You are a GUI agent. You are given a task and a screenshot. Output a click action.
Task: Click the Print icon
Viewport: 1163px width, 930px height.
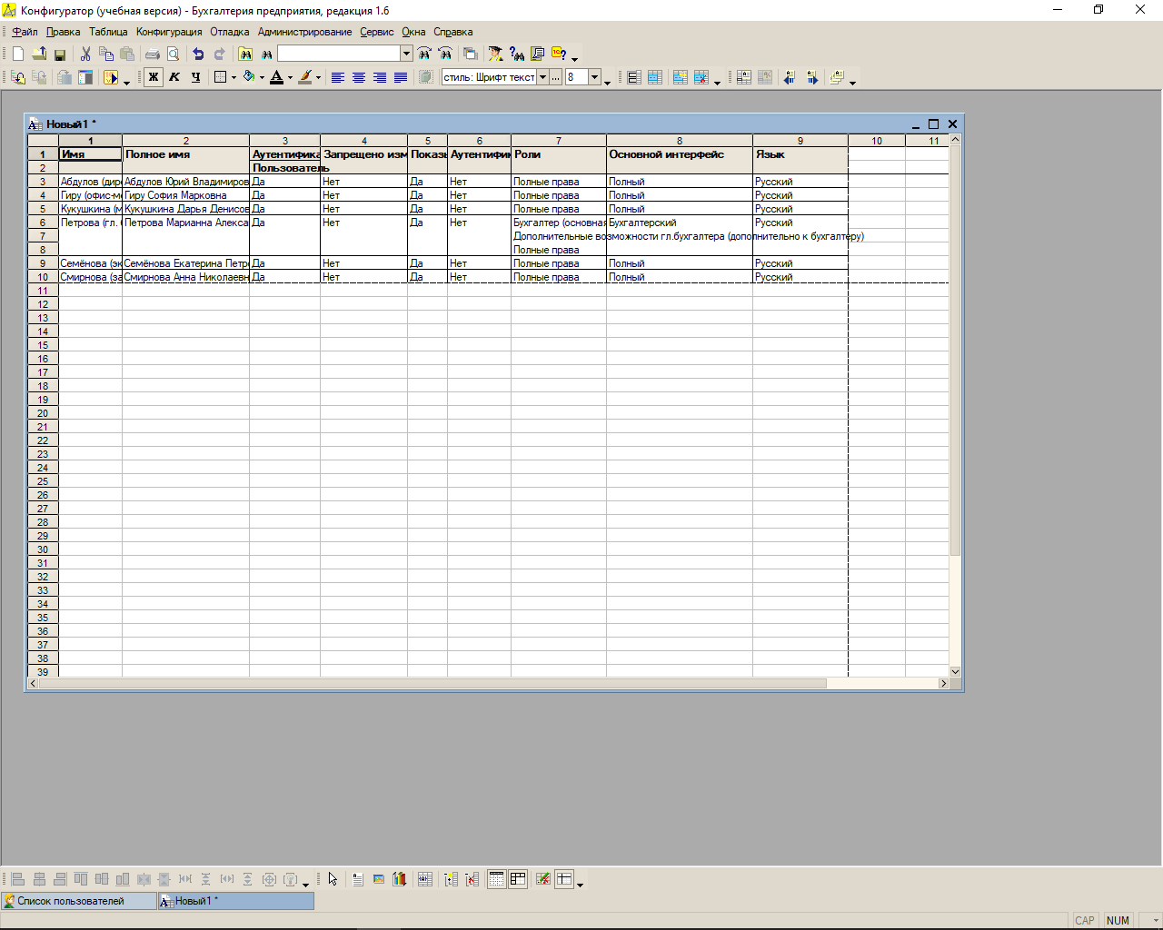153,54
